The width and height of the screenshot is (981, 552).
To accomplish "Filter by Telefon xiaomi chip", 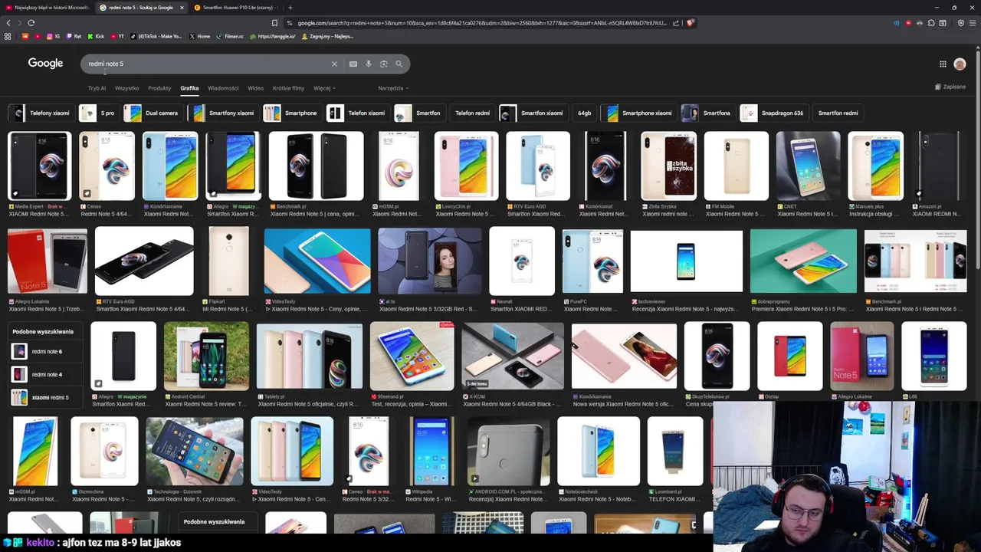I will pyautogui.click(x=358, y=113).
